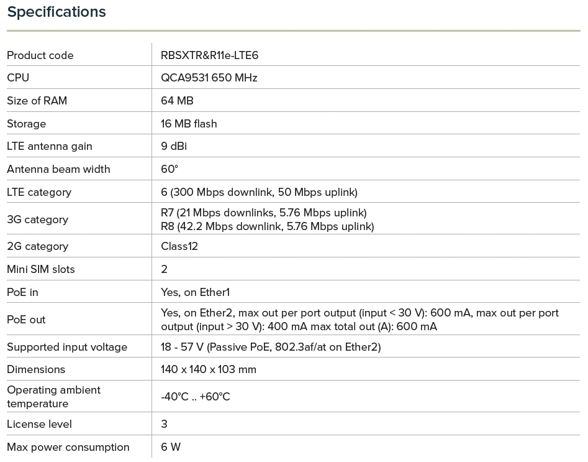Select the CPU row label
This screenshot has height=462, width=588.
click(x=18, y=78)
